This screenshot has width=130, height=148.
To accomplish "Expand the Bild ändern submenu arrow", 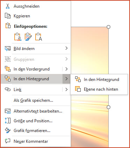I will coord(66,48).
